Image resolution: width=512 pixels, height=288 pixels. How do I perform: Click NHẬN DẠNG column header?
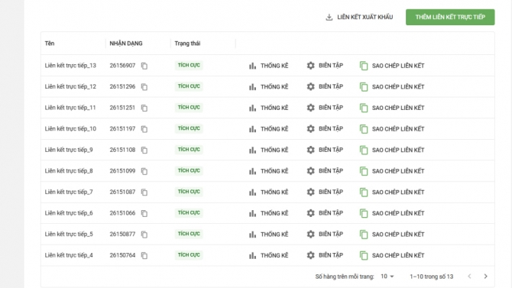pos(126,44)
